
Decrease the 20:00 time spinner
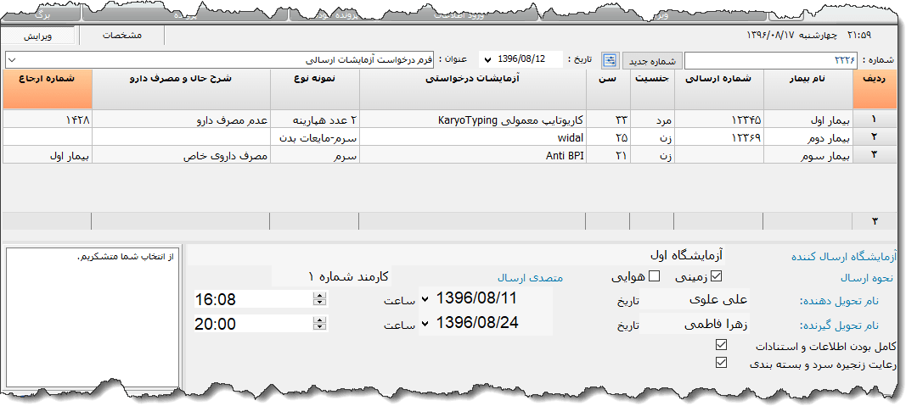[x=319, y=326]
